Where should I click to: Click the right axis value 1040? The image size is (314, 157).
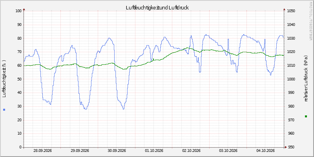(x=291, y=25)
